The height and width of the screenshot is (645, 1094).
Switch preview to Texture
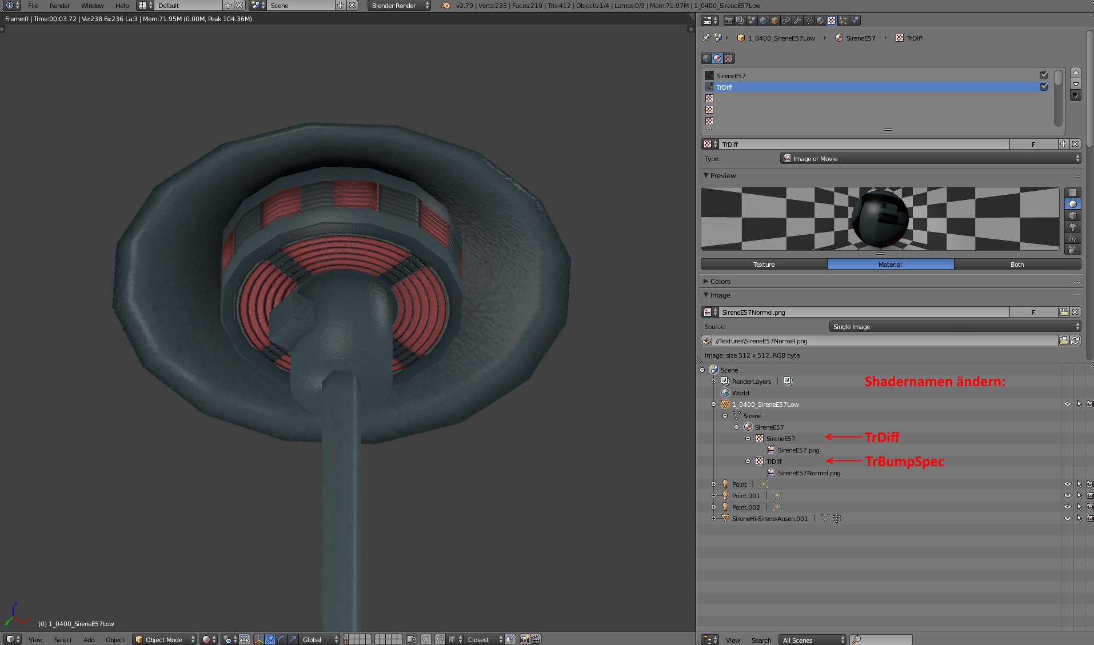764,265
